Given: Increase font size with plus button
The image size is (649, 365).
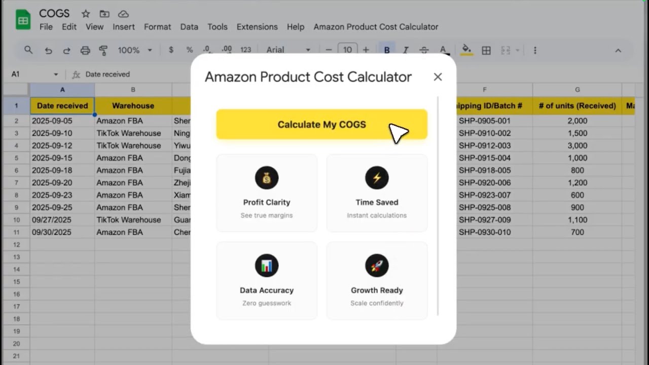Looking at the screenshot, I should [366, 50].
